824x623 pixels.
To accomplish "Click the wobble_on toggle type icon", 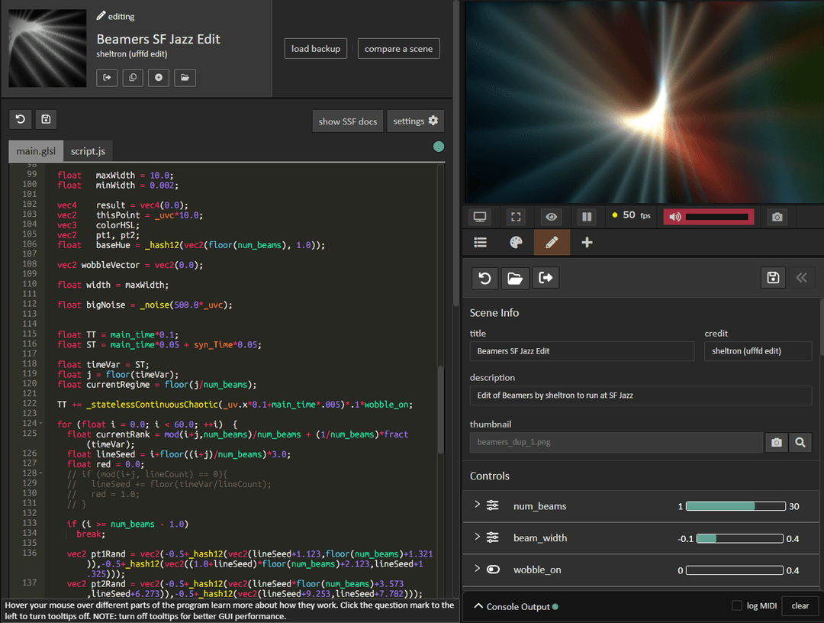I will [x=493, y=570].
